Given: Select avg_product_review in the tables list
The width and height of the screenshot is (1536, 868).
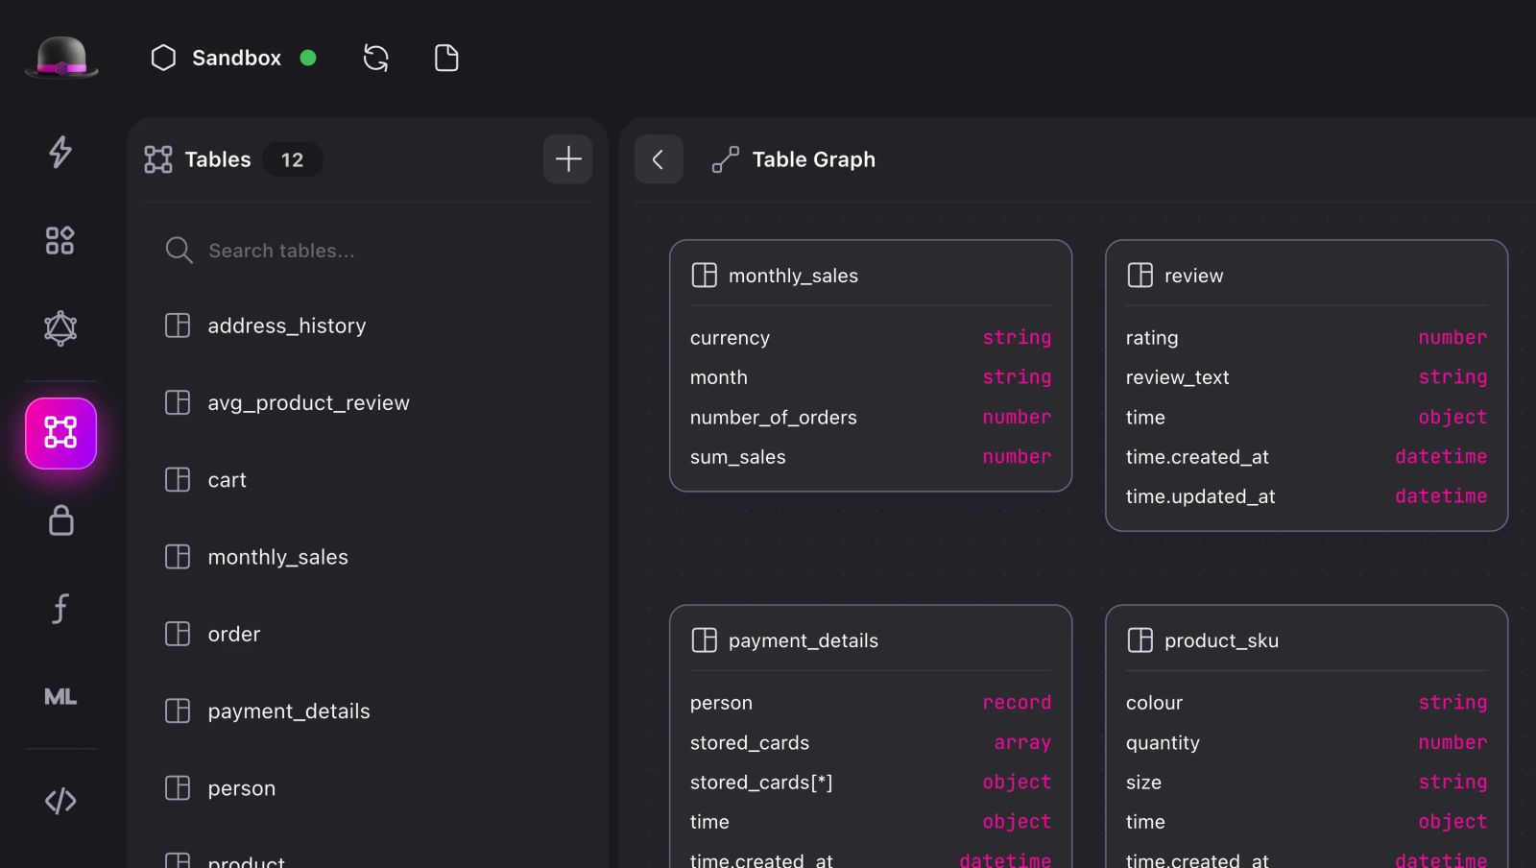Looking at the screenshot, I should tap(308, 403).
